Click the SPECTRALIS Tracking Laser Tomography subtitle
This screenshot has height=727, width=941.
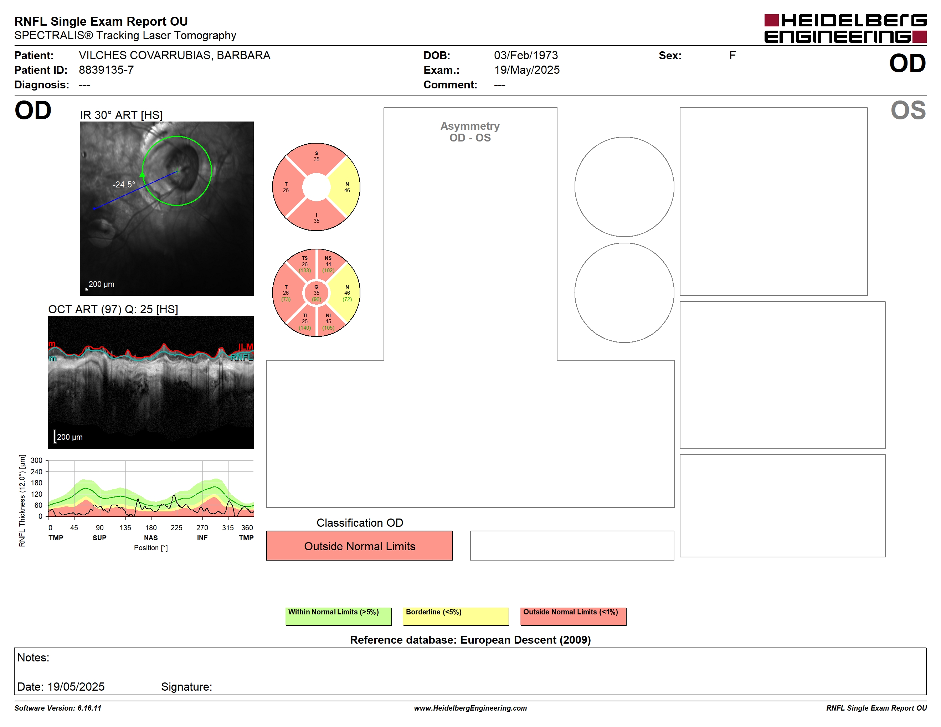[125, 35]
